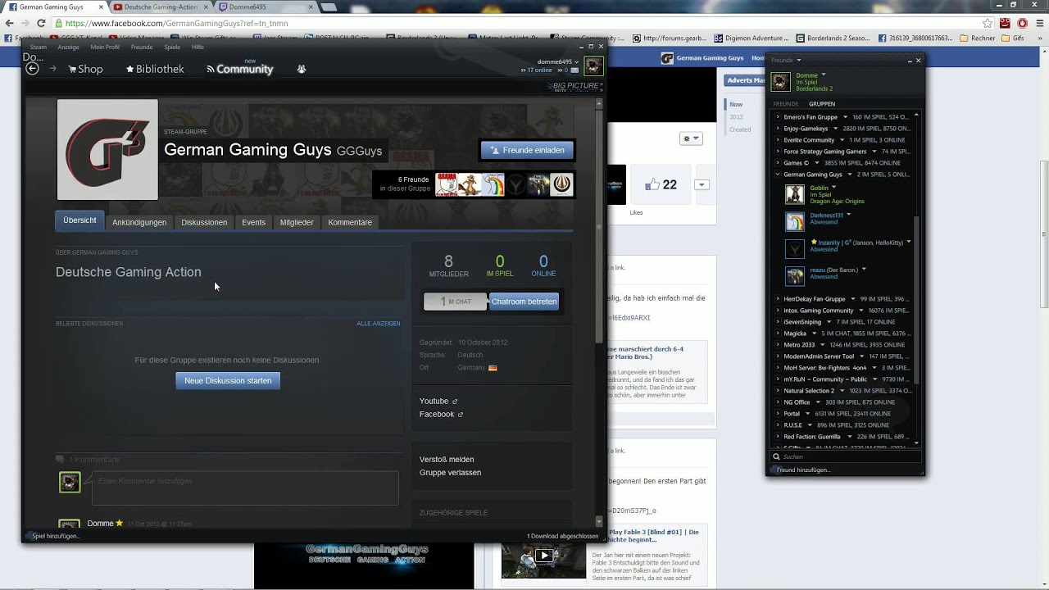Click the comment input field
1049x590 pixels.
[x=245, y=488]
